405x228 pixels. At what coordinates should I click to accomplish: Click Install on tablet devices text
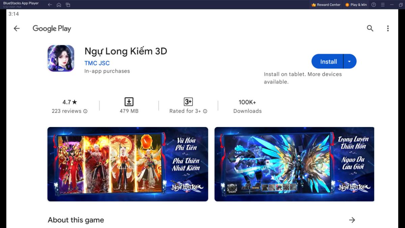(303, 78)
